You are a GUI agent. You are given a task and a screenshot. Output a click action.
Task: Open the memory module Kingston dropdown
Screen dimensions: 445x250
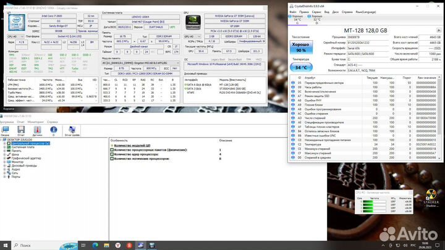click(140, 63)
